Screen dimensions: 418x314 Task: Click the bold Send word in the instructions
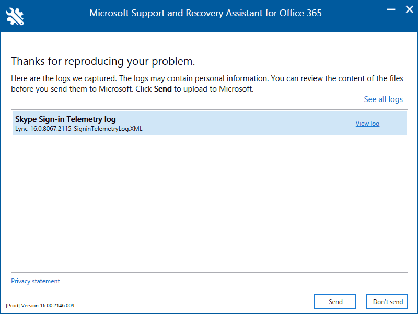162,89
